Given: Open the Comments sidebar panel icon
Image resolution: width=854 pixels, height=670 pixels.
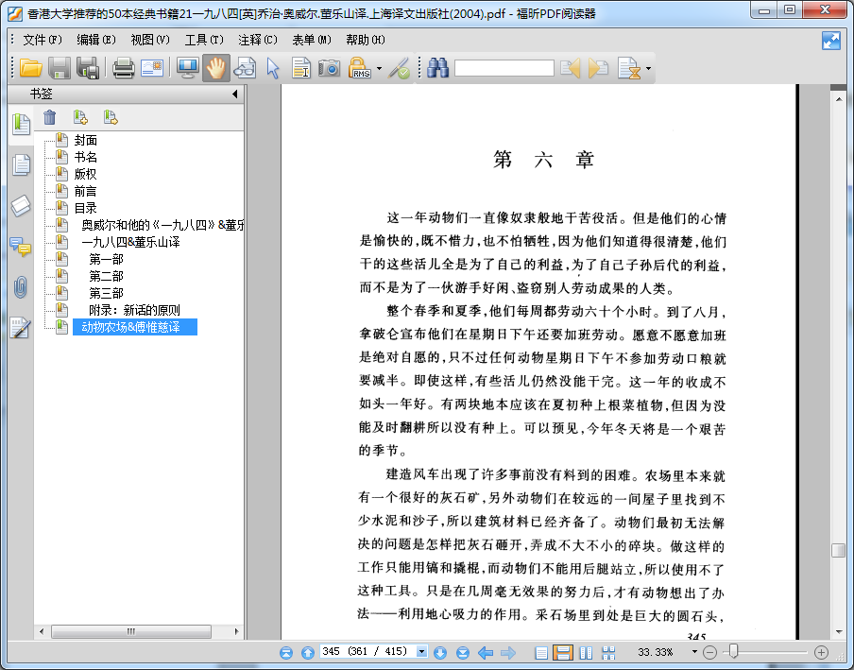Looking at the screenshot, I should [x=21, y=247].
